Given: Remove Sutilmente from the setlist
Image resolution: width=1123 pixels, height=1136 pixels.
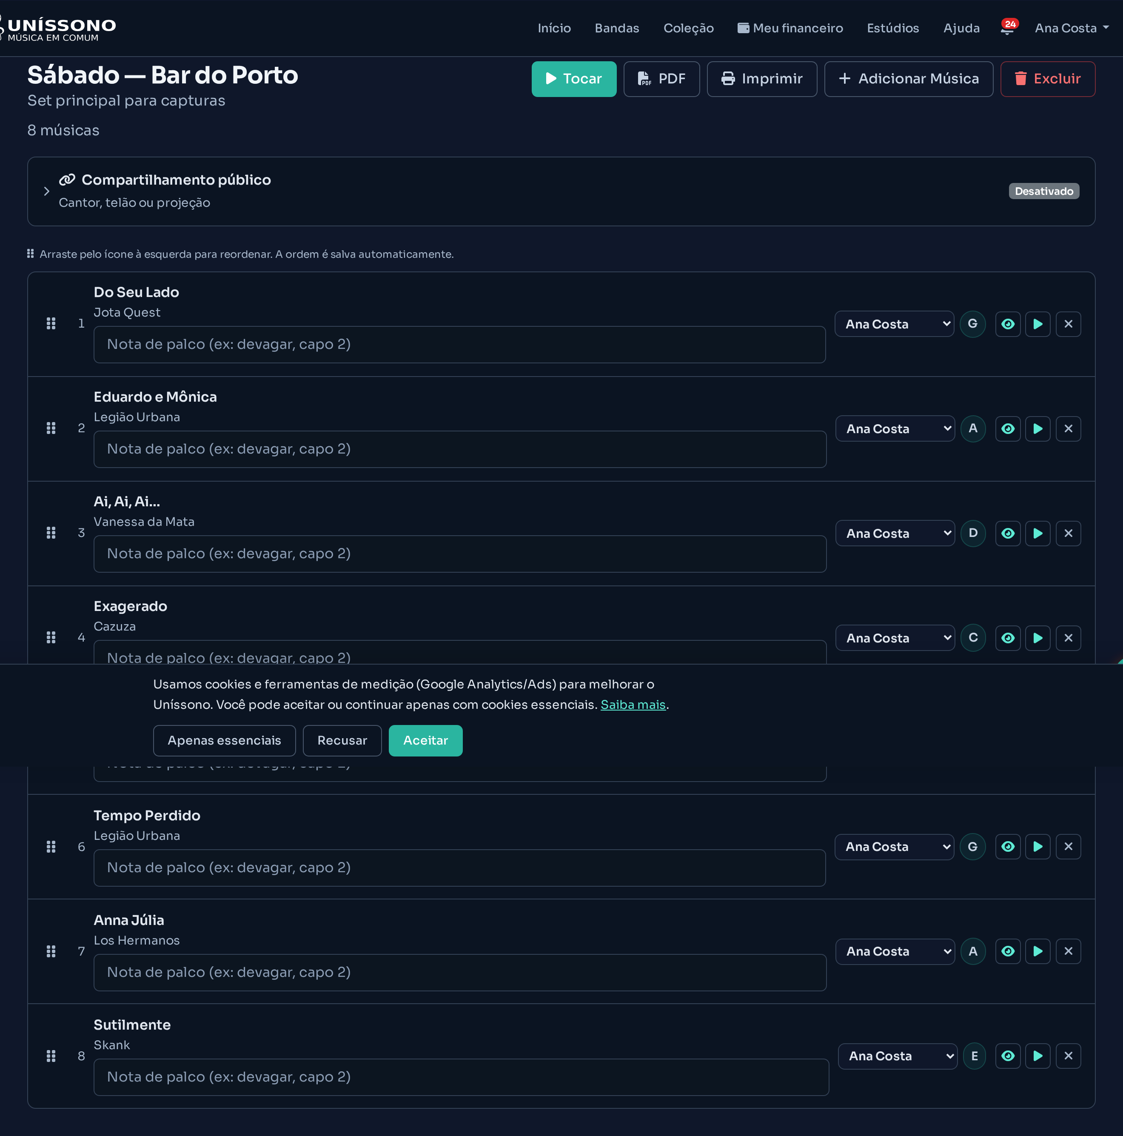Looking at the screenshot, I should (1068, 1056).
